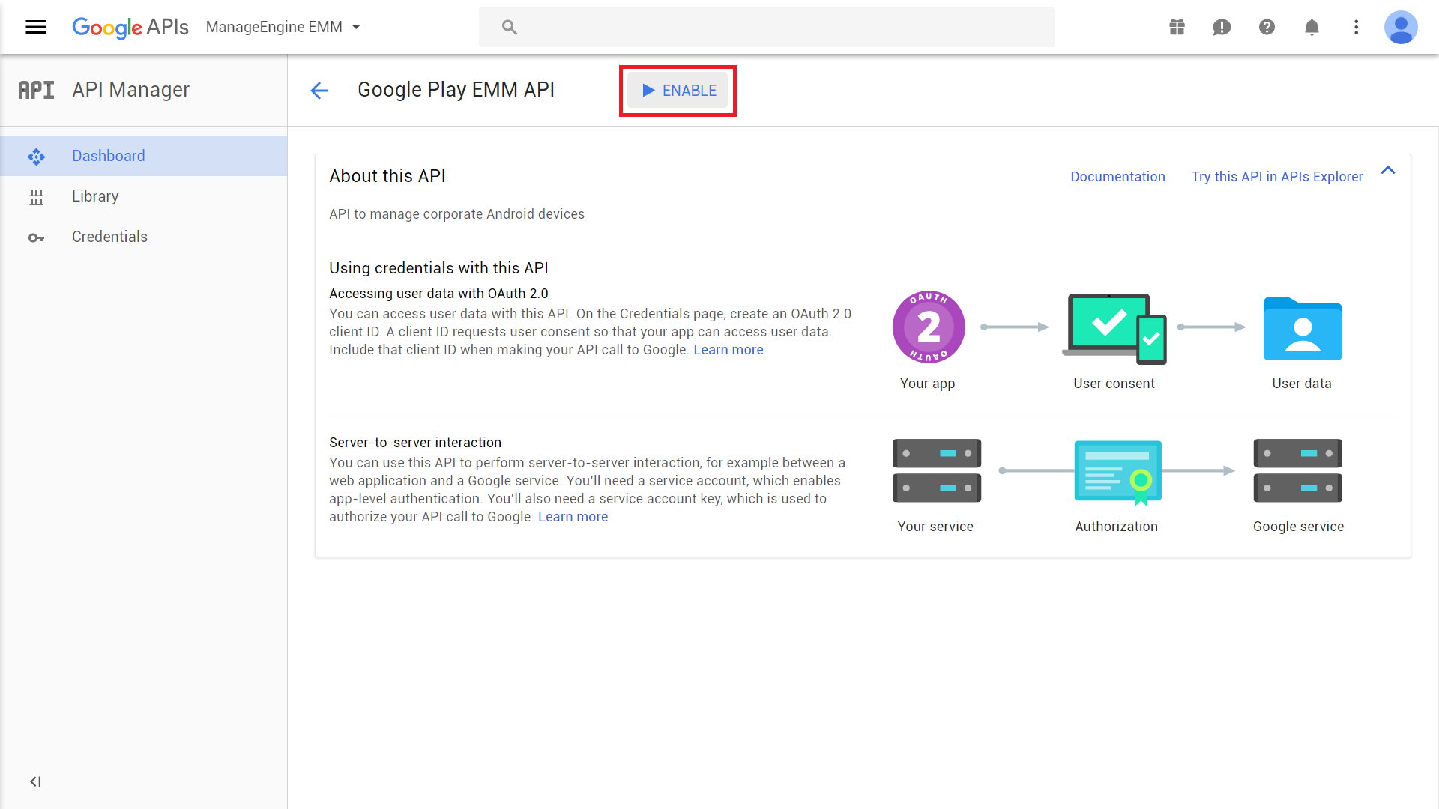Open the hamburger main menu
The width and height of the screenshot is (1439, 809).
click(36, 28)
